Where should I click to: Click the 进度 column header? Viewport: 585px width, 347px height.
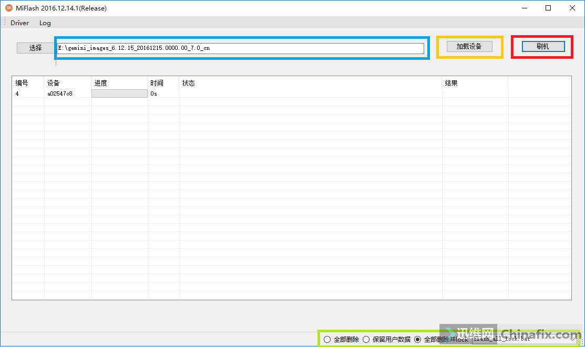101,83
